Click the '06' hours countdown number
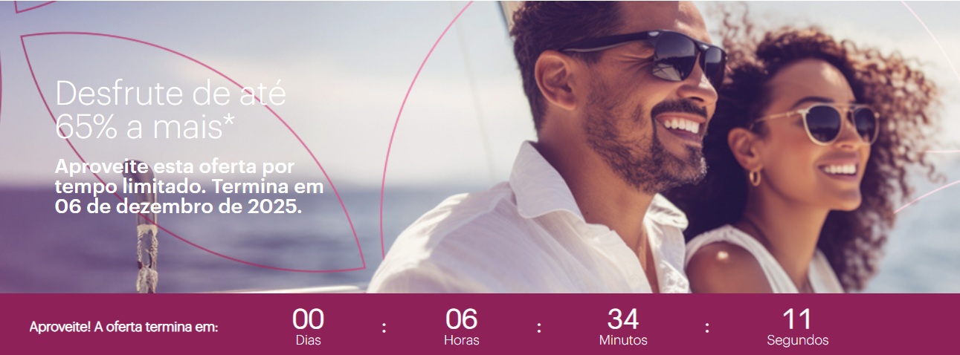Viewport: 960px width, 355px height. (x=461, y=319)
